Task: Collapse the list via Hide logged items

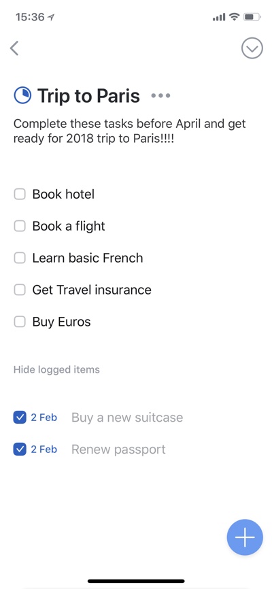Action: pos(56,369)
